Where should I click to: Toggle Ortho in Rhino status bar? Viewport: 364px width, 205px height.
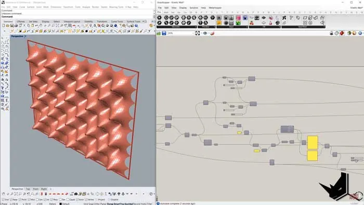click(97, 204)
